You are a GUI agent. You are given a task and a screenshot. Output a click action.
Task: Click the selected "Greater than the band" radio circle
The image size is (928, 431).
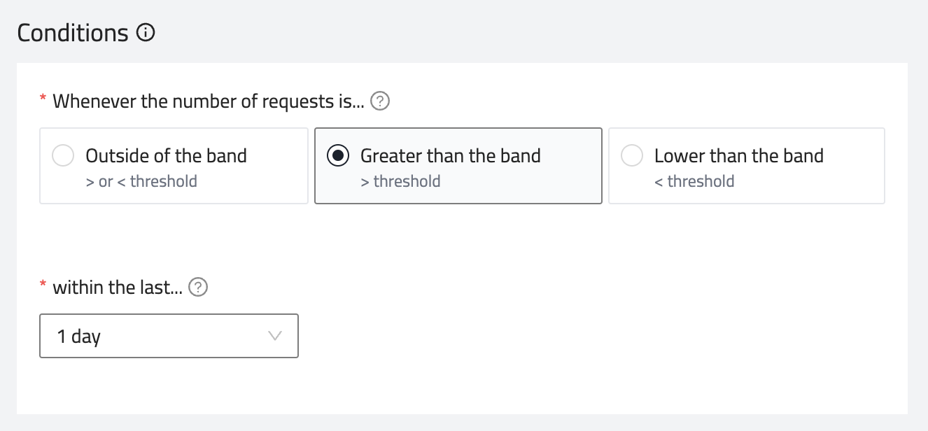pos(338,156)
